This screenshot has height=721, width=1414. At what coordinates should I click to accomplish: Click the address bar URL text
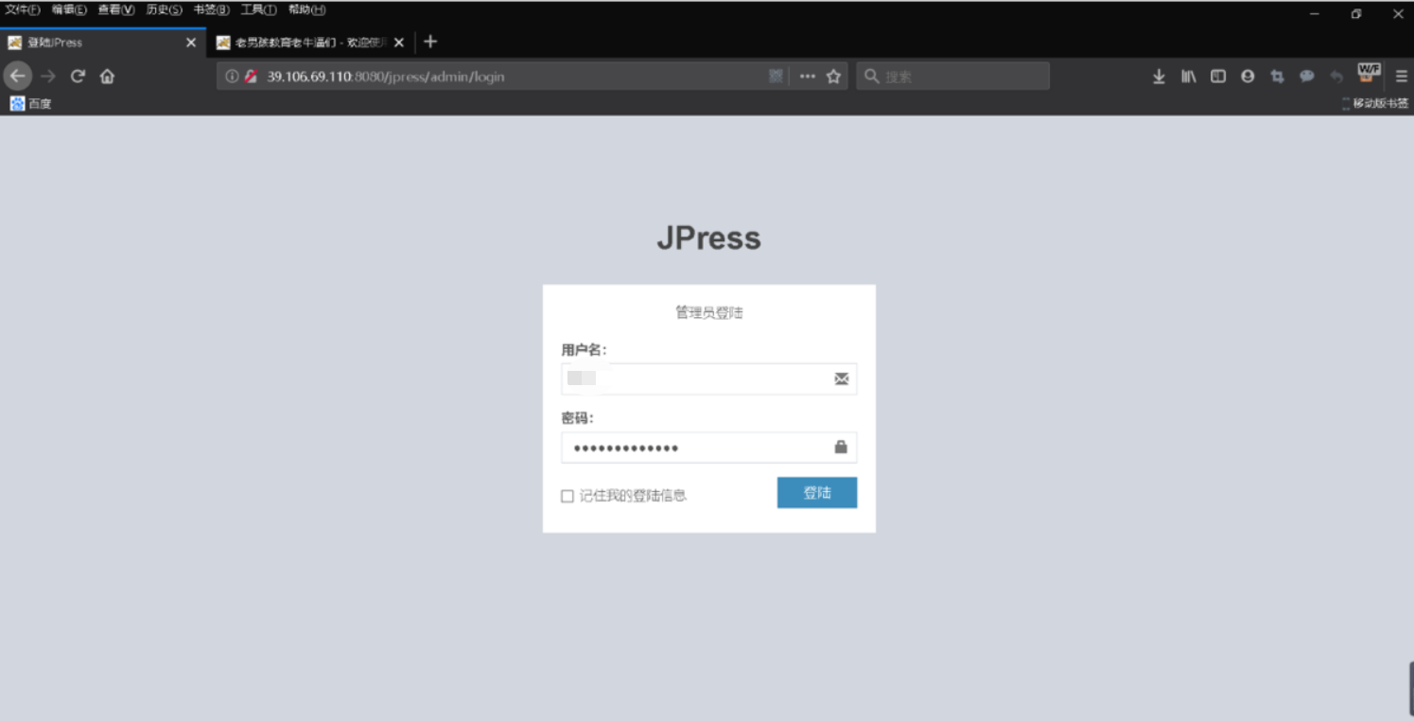click(385, 77)
